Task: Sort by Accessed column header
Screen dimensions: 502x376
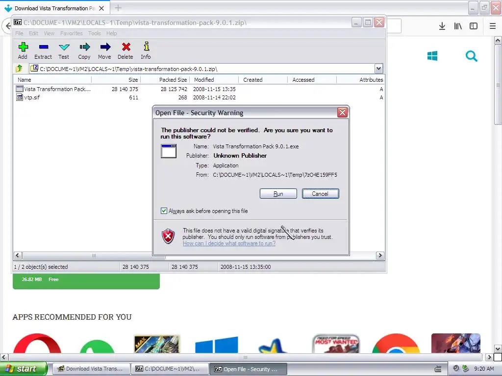Action: coord(312,80)
